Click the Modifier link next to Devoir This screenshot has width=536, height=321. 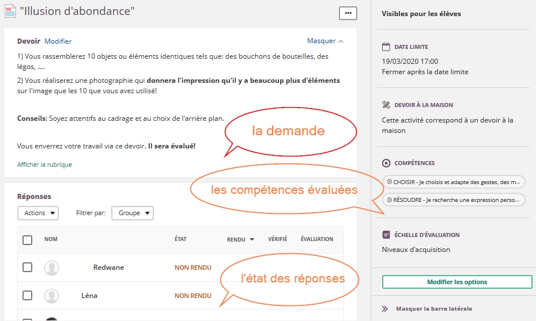pos(58,41)
